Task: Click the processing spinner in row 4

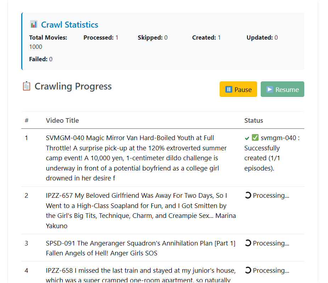Action: point(248,270)
